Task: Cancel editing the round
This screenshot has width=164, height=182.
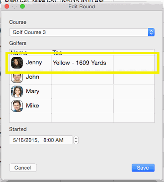Action: point(23,168)
